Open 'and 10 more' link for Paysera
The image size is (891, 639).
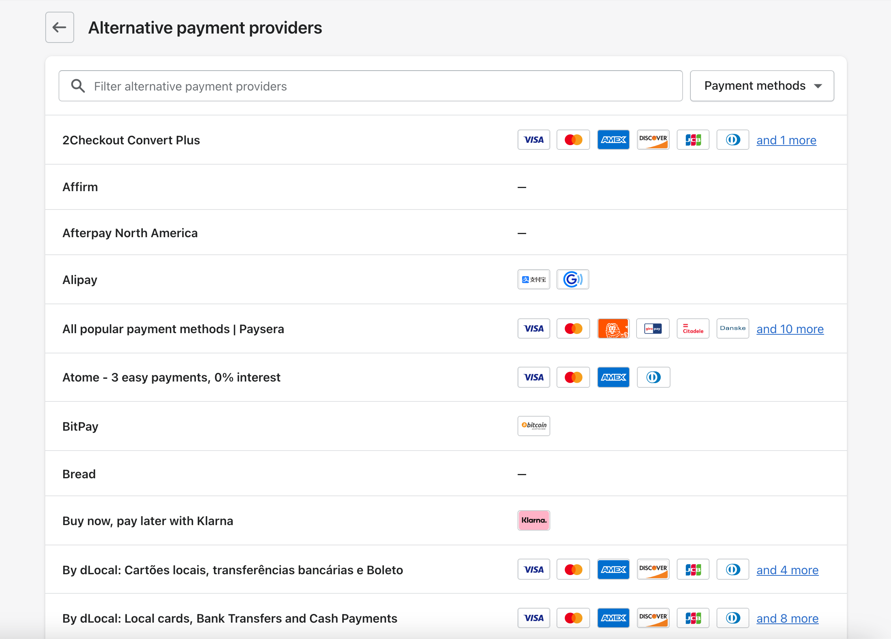click(x=790, y=329)
